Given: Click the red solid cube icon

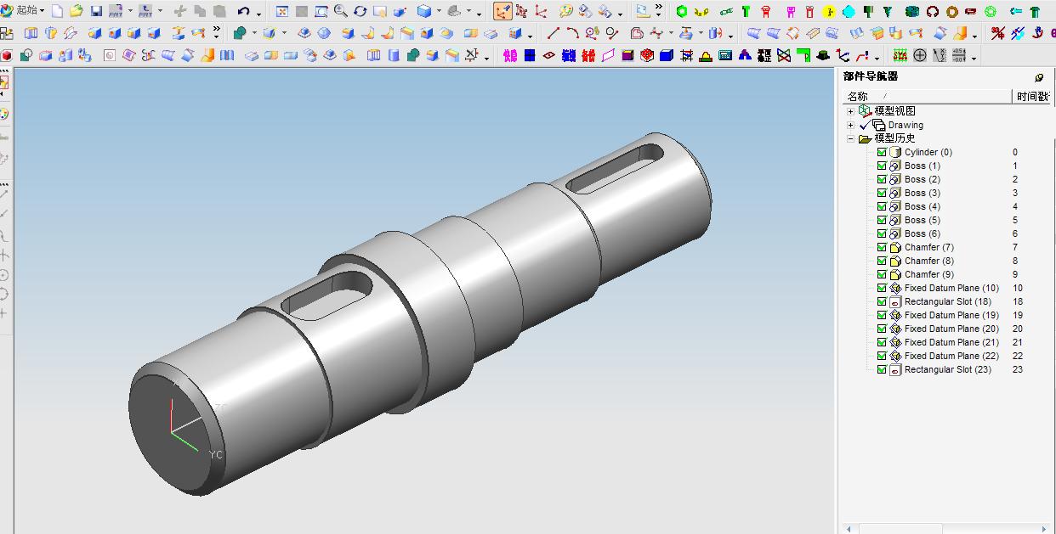Looking at the screenshot, I should [x=7, y=55].
